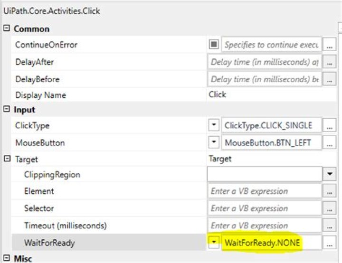This screenshot has height=263, width=342.
Task: Open ellipsis editor for DelayAfter
Action: (329, 62)
